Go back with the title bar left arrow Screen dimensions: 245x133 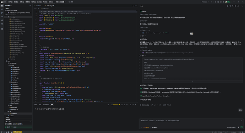pos(208,2)
